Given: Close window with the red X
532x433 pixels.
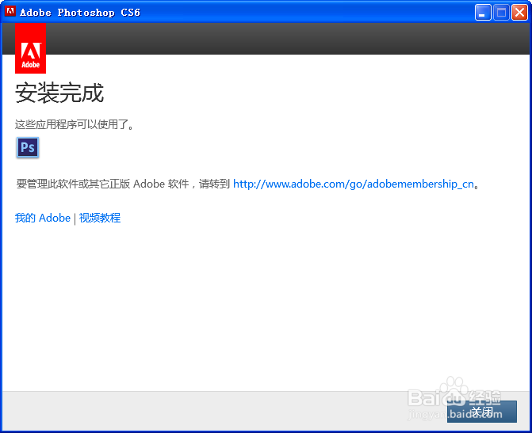Looking at the screenshot, I should (x=519, y=13).
